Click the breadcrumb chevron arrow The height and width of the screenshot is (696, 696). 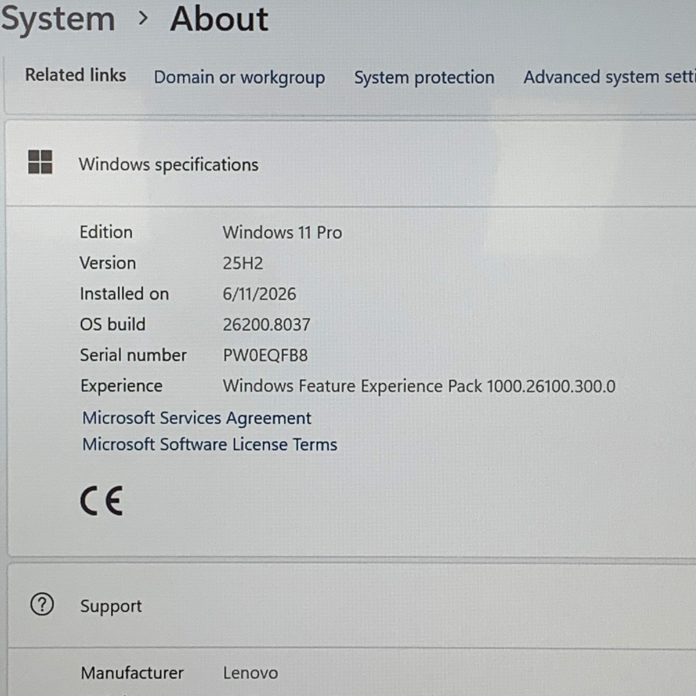pos(143,18)
